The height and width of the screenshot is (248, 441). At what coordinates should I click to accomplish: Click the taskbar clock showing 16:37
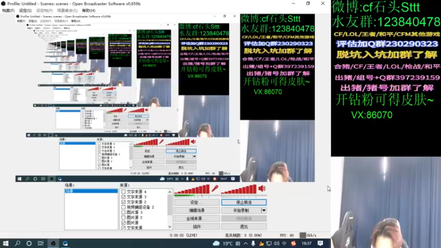[x=306, y=243]
